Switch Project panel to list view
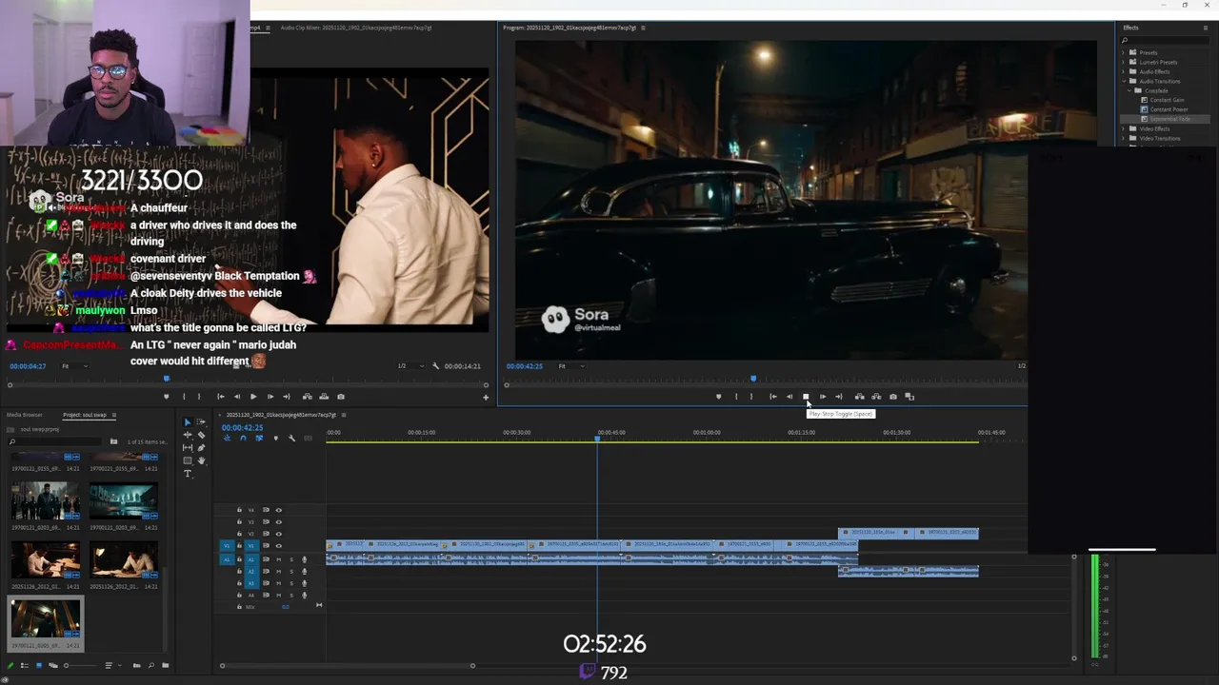 coord(25,666)
